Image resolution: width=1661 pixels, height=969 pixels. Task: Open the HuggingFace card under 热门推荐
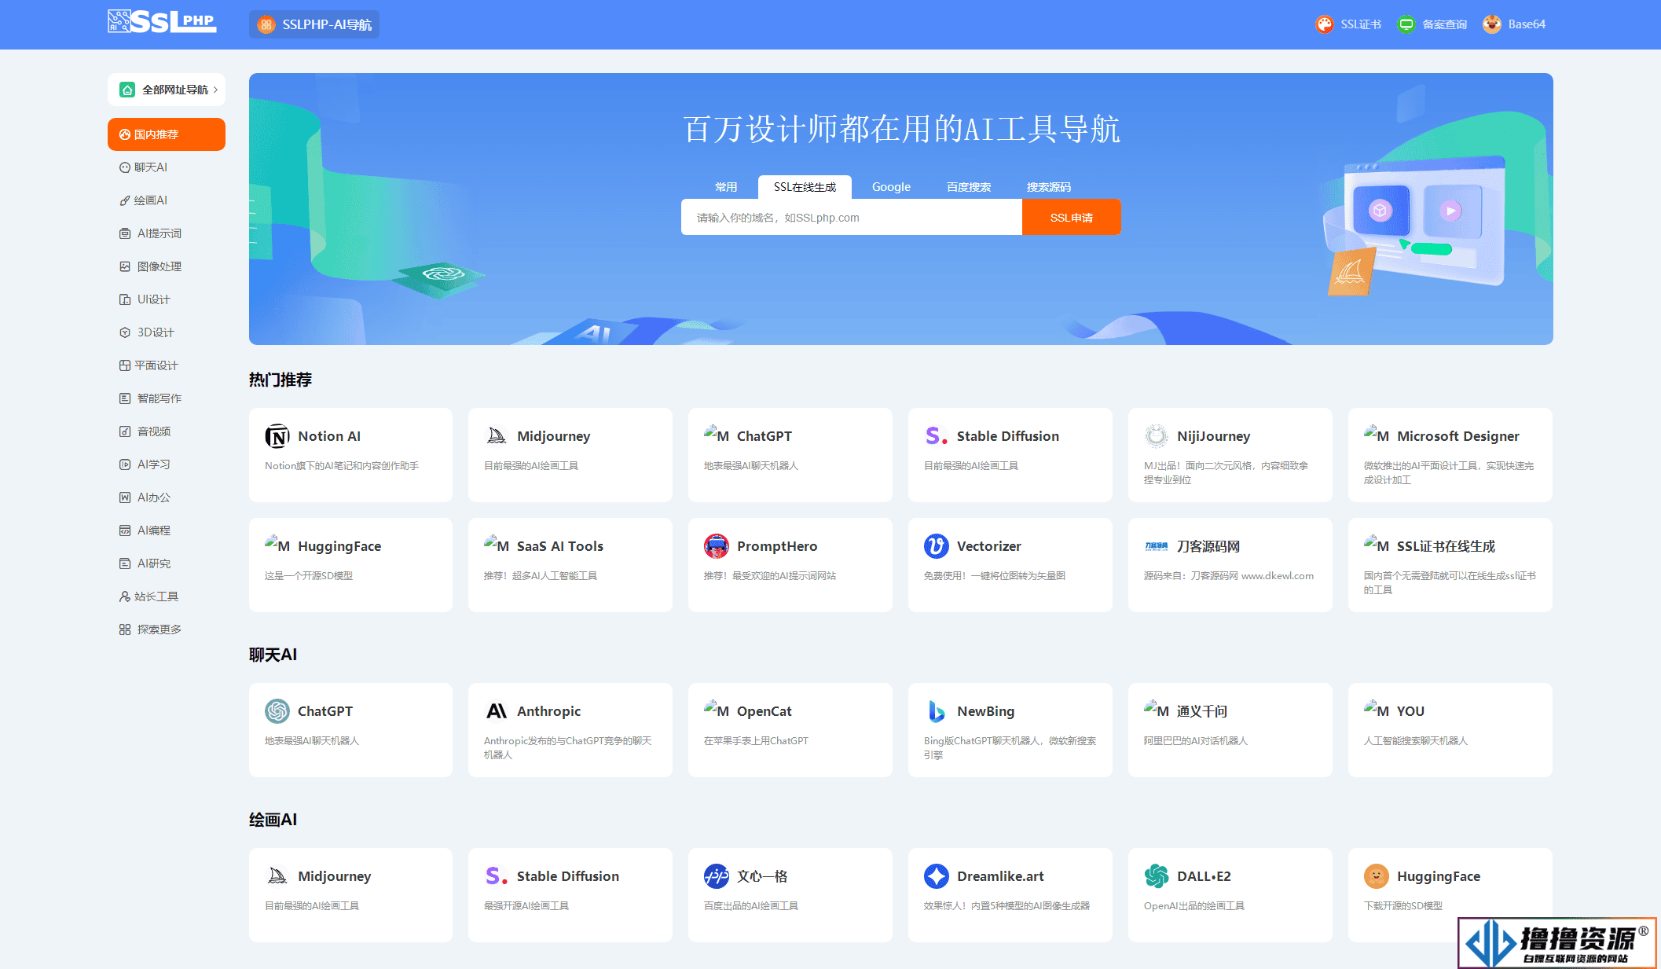(x=350, y=565)
